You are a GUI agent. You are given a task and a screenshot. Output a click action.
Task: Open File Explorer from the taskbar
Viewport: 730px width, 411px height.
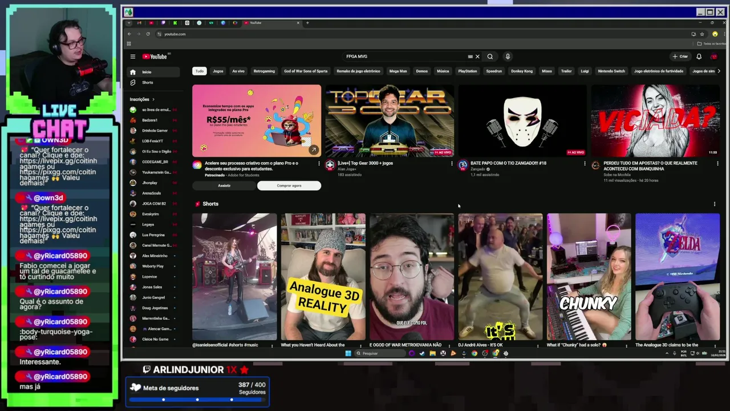[432, 353]
